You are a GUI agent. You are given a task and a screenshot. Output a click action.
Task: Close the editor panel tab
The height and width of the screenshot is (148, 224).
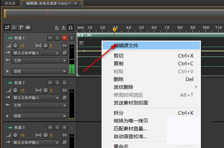[x=81, y=3]
